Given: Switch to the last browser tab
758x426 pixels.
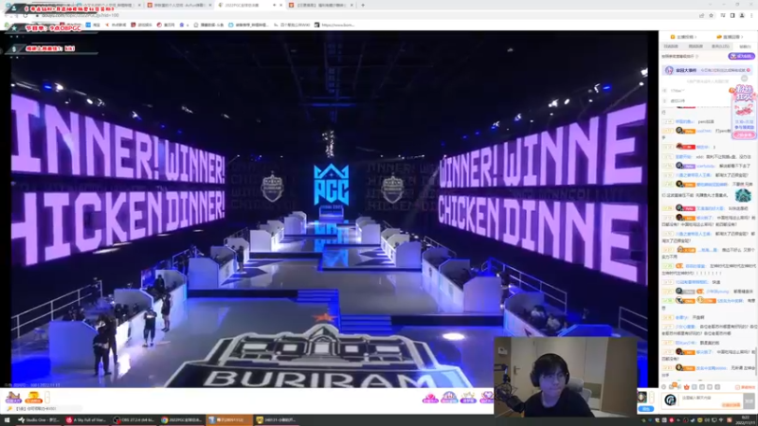Looking at the screenshot, I should pyautogui.click(x=321, y=6).
